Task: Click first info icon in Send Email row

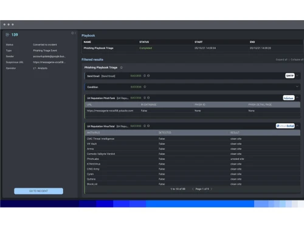Action: tap(145, 75)
